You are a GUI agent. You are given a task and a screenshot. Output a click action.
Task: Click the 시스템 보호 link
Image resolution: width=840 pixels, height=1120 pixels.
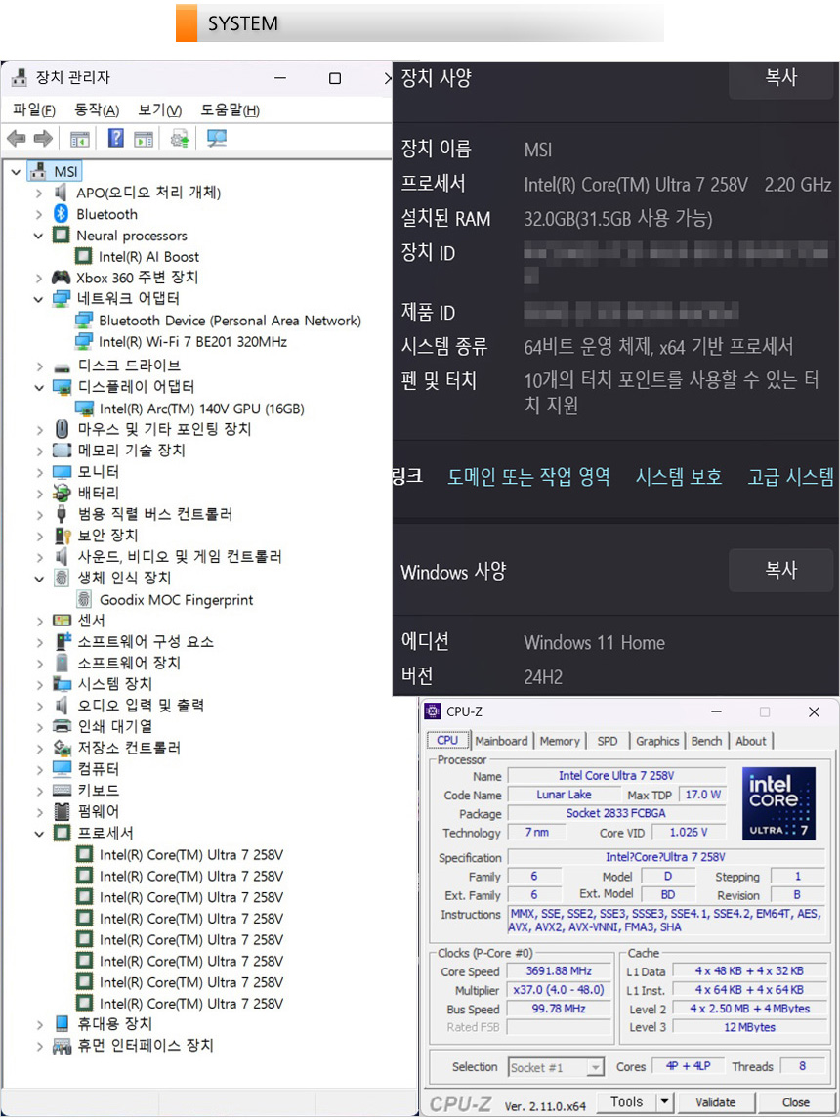[x=678, y=477]
